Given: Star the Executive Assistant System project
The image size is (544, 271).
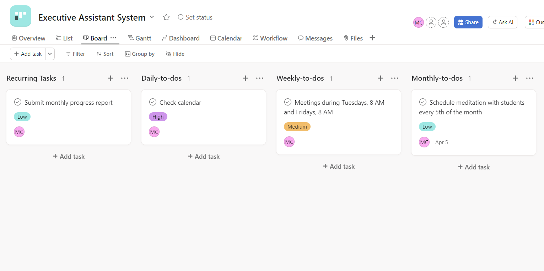Looking at the screenshot, I should point(166,17).
